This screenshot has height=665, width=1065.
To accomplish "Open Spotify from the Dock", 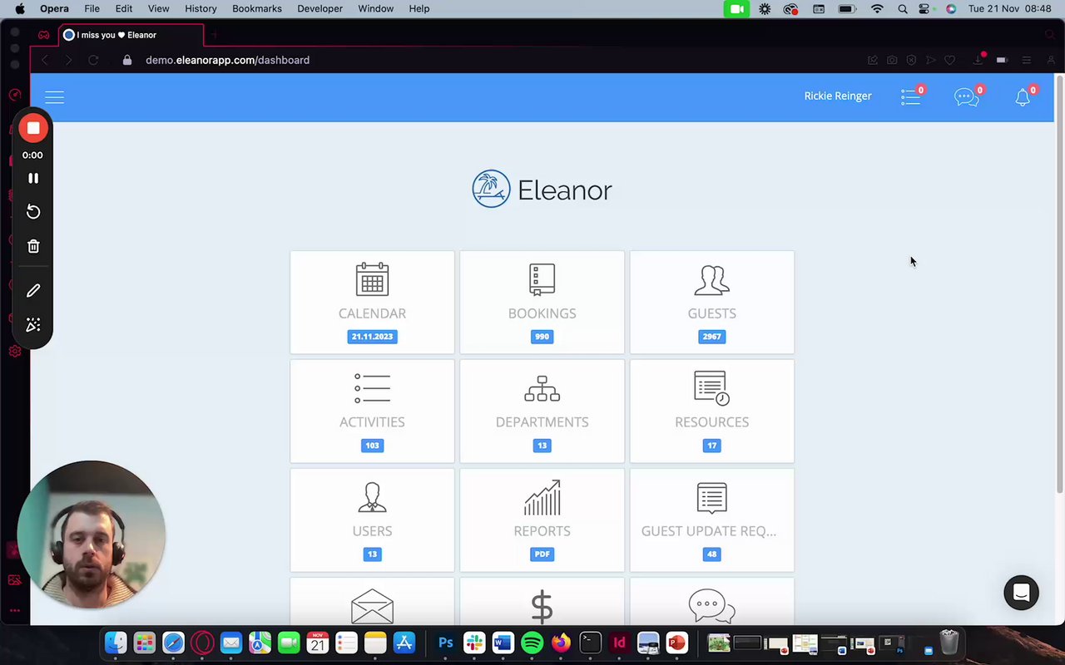I will click(x=532, y=643).
